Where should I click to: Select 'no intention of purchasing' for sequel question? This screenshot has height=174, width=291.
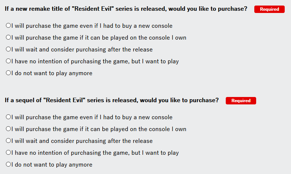8,153
